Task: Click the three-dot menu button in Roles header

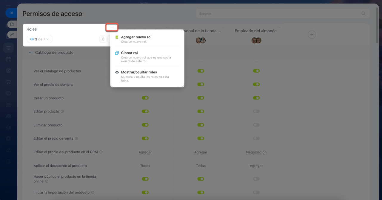Action: coord(112,27)
